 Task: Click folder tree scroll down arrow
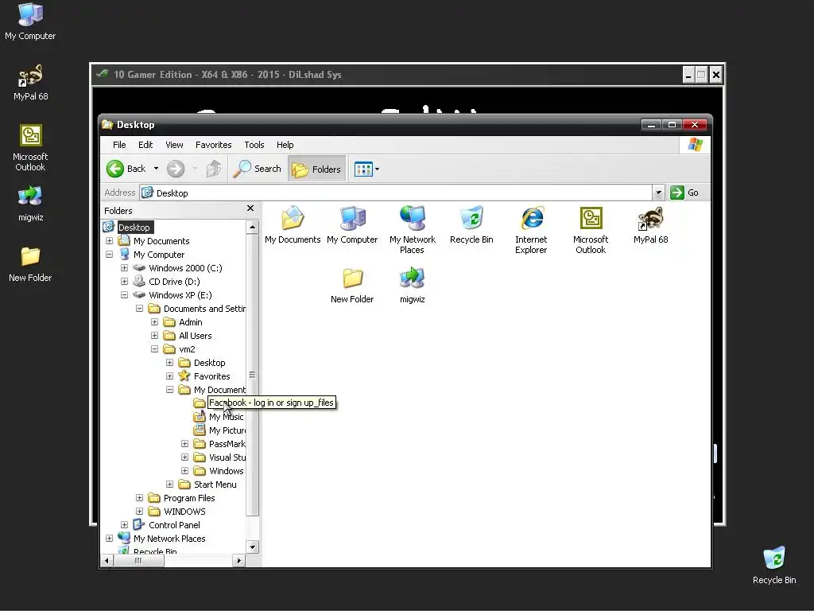point(252,547)
